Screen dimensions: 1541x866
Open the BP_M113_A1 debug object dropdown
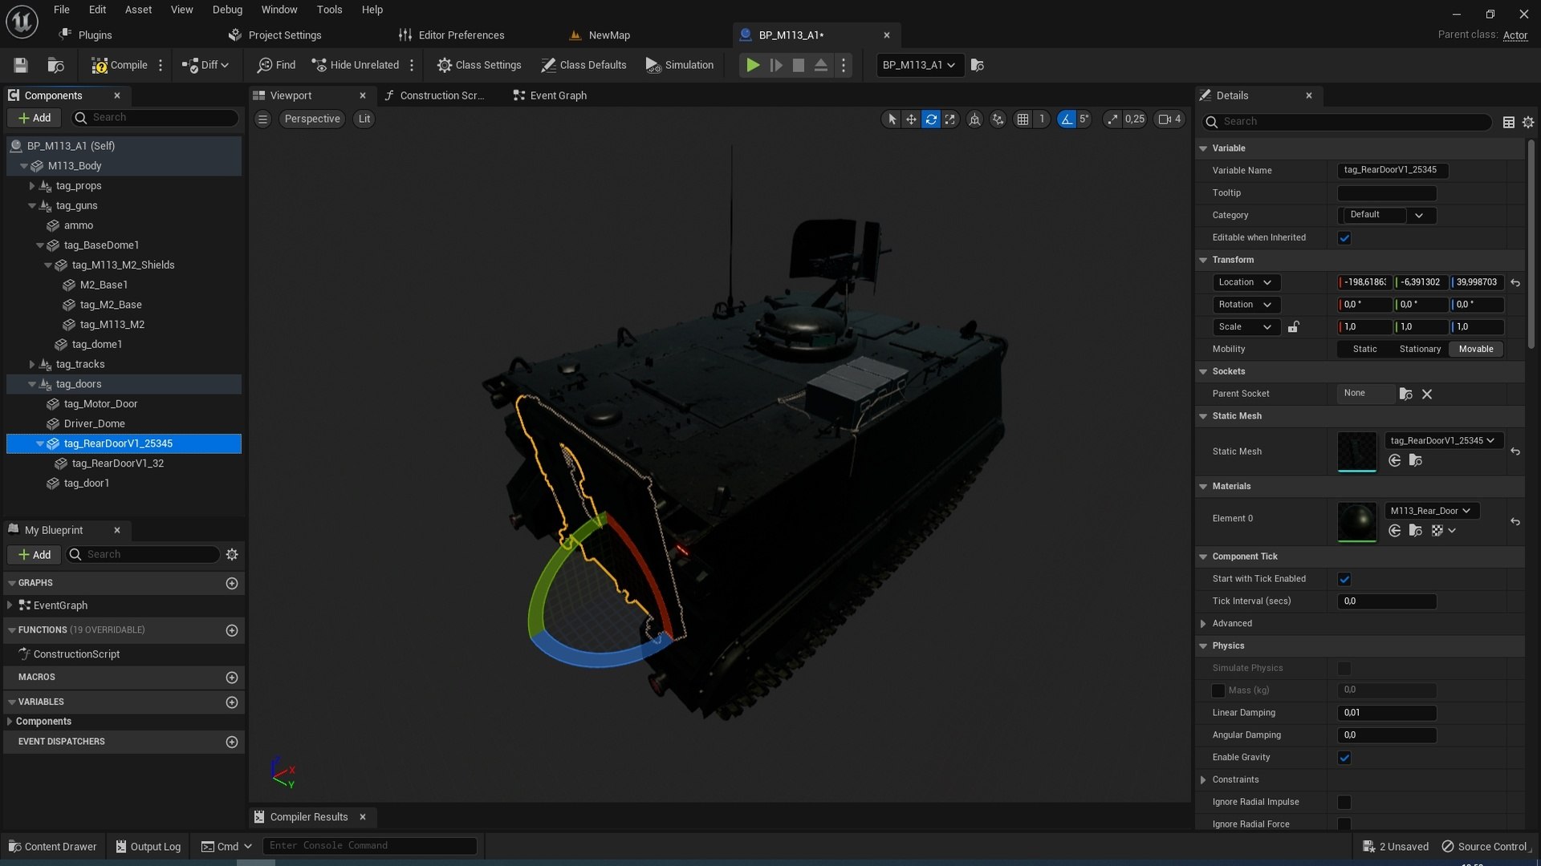coord(919,65)
